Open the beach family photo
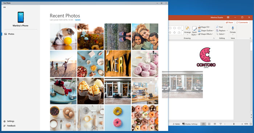Viewport: 254px width, 133px height. point(64,64)
